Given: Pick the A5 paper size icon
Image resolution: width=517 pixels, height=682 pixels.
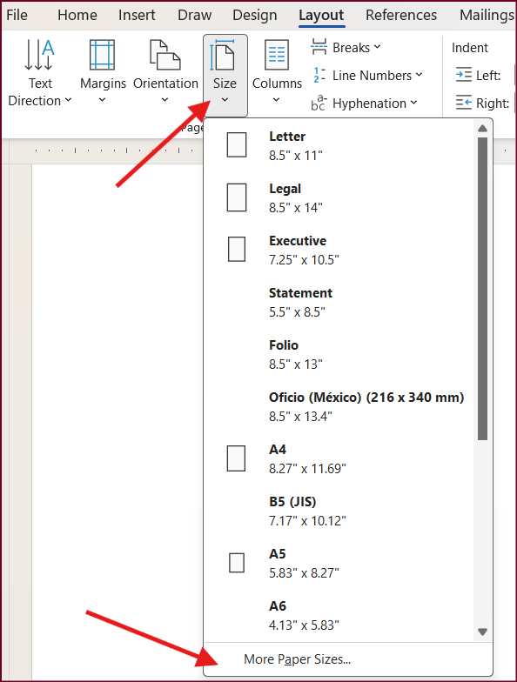Looking at the screenshot, I should 237,562.
